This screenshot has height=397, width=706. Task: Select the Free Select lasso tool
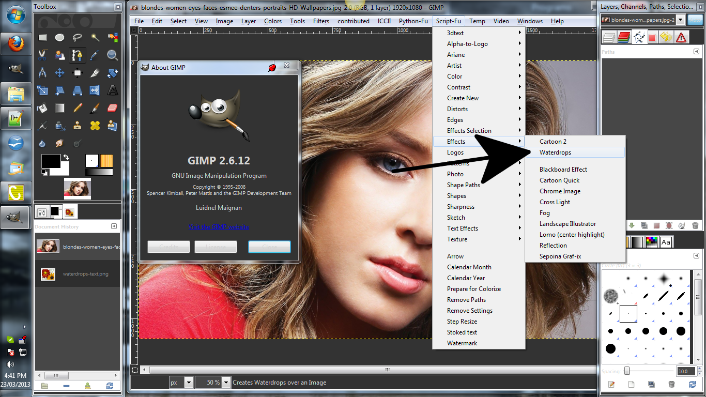[x=78, y=37]
